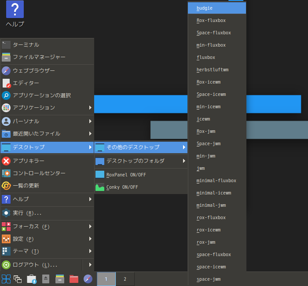Select the min-fluxbox entry

(217, 45)
